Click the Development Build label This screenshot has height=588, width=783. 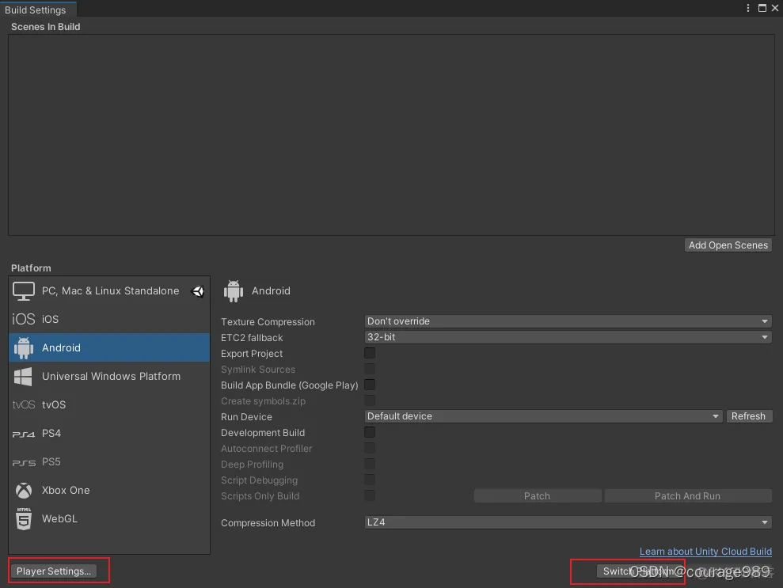[x=263, y=433]
